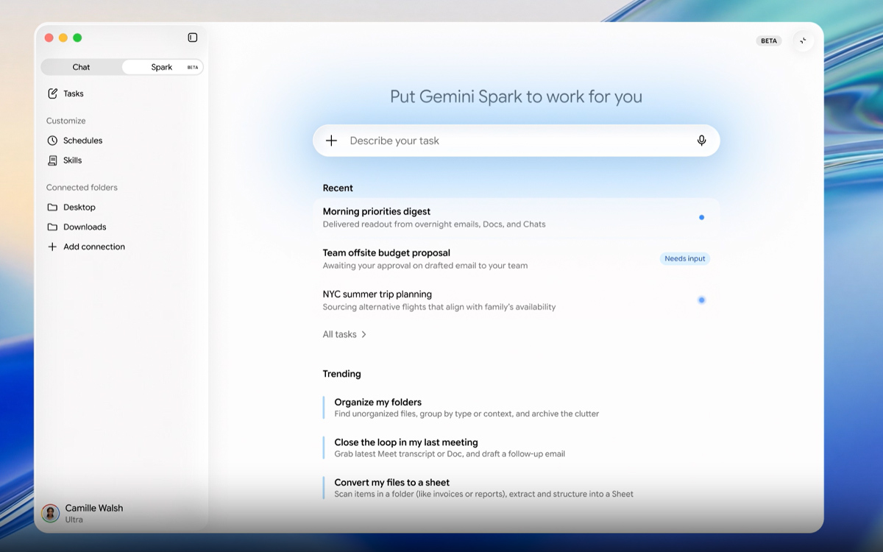Open Team offsite budget proposal task
The height and width of the screenshot is (552, 883).
coord(517,258)
